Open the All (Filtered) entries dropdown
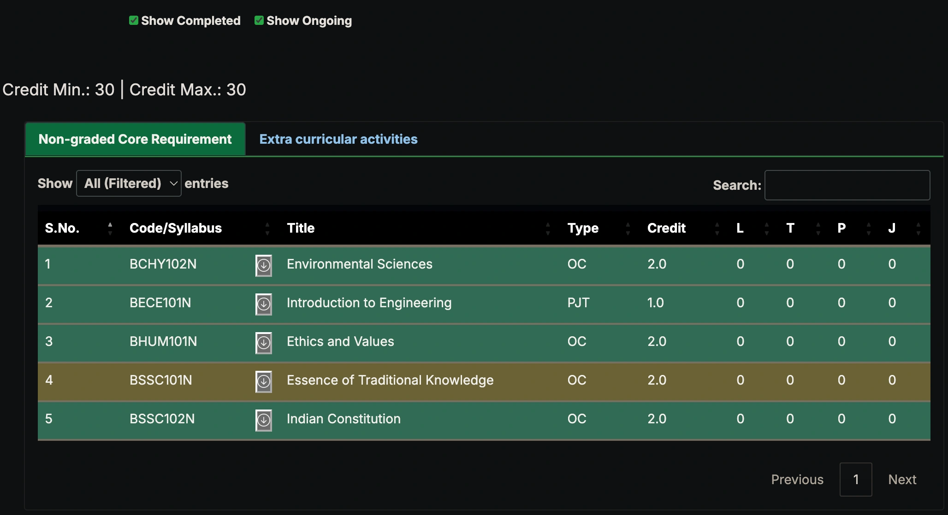Image resolution: width=948 pixels, height=515 pixels. [129, 183]
